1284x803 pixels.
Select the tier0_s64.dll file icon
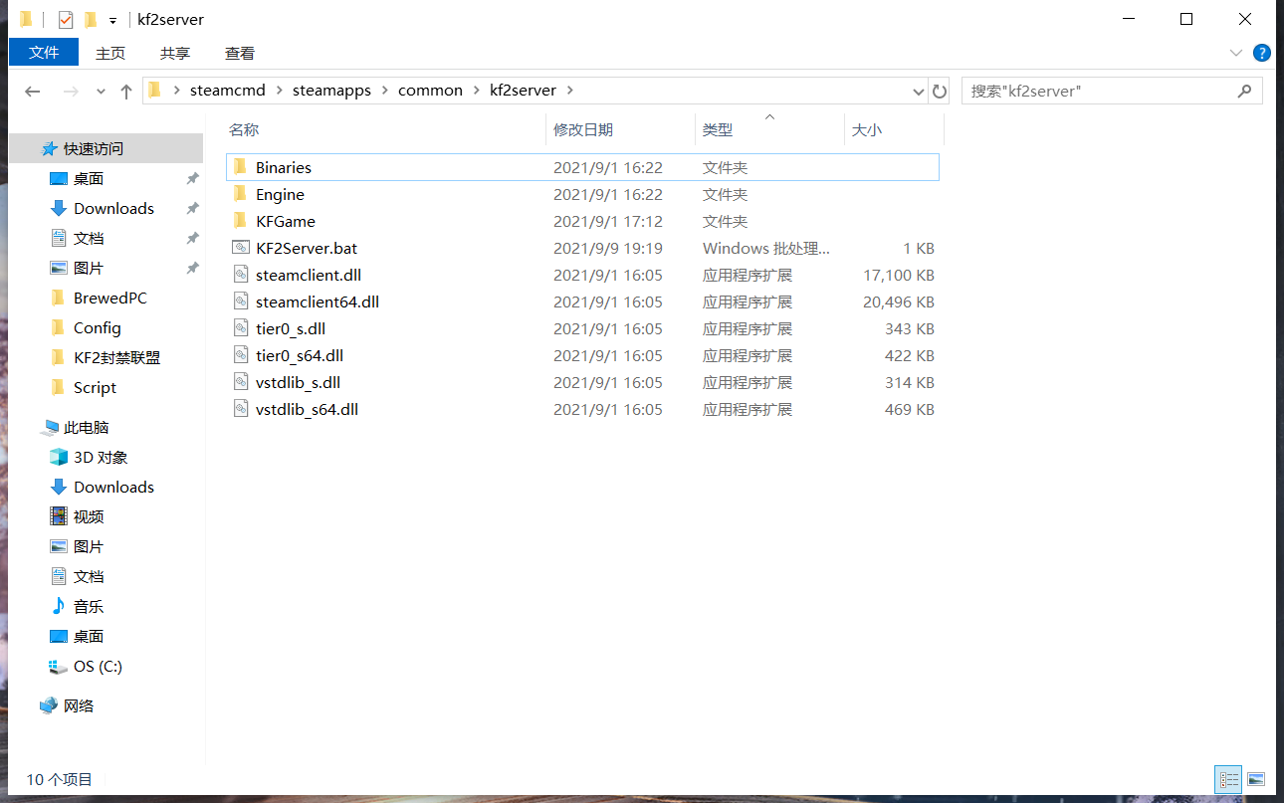[240, 355]
